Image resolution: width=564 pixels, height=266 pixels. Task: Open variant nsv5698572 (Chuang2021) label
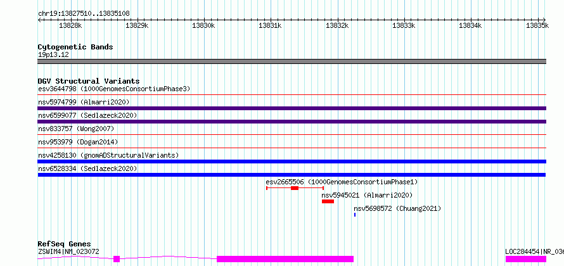[397, 208]
